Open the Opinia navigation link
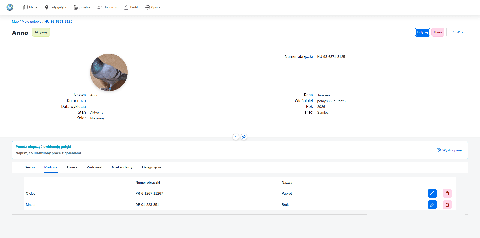 tap(156, 7)
